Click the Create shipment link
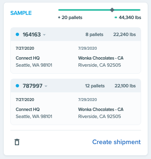 [x=117, y=142]
